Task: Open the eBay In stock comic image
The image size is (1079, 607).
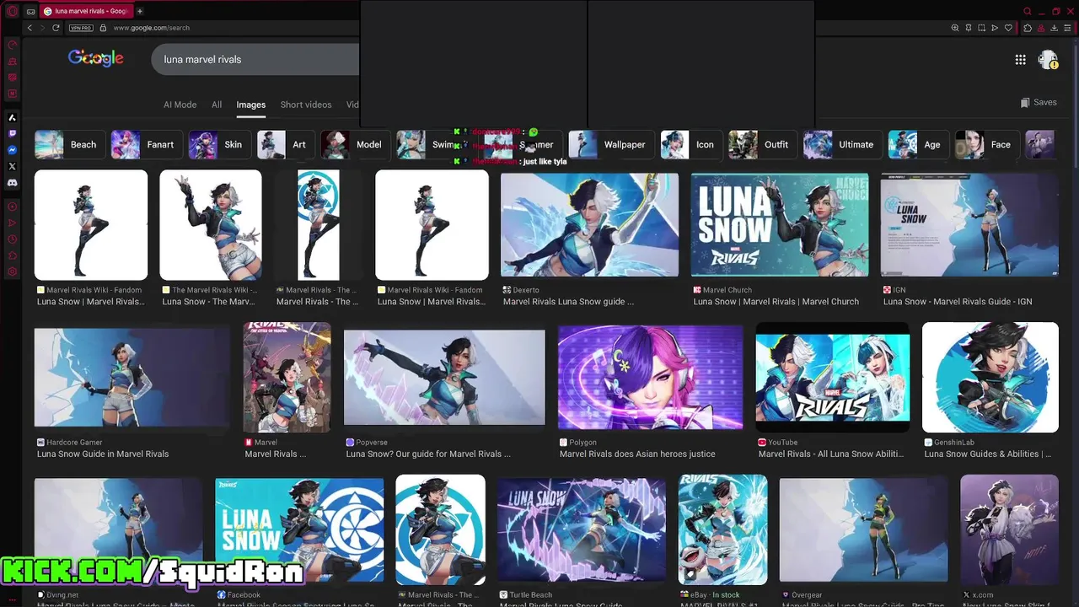Action: 723,529
